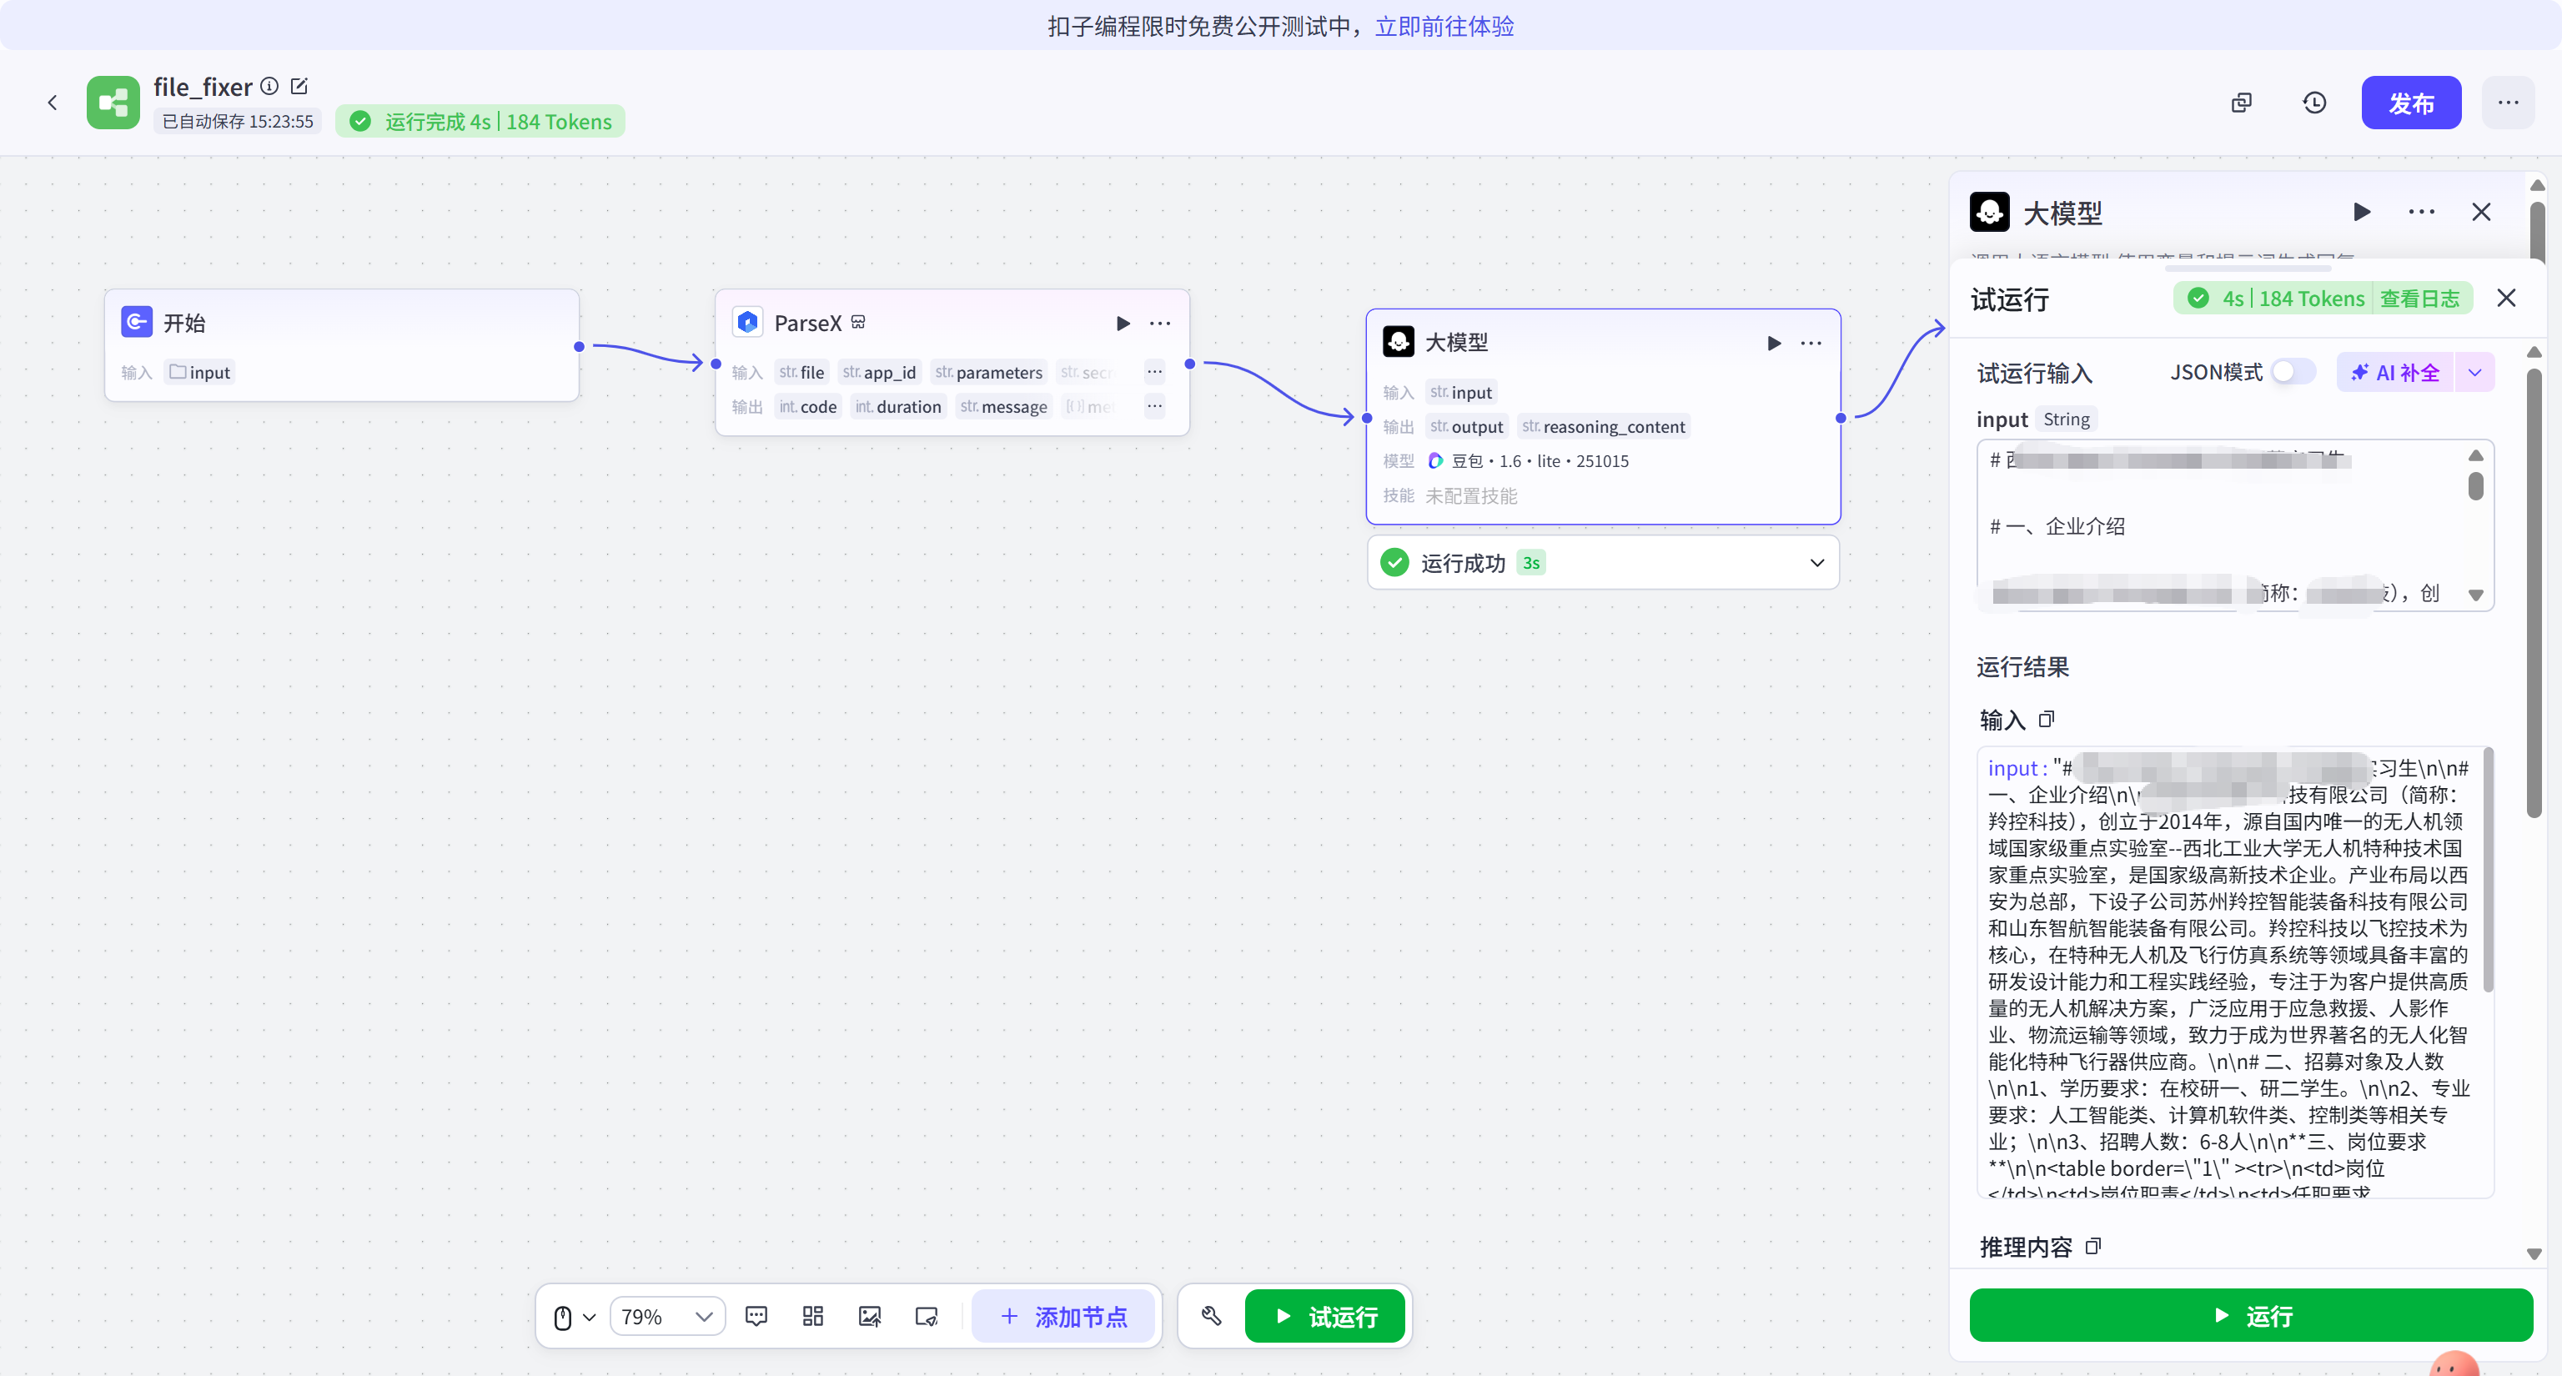Click the duplicate workflow icon in header
The width and height of the screenshot is (2562, 1376).
(x=2241, y=103)
